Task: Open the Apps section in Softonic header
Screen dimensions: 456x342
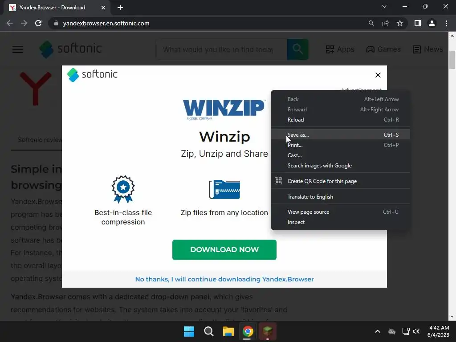Action: pos(340,49)
